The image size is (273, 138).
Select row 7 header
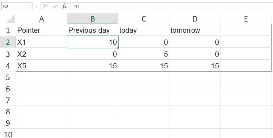coord(8,100)
